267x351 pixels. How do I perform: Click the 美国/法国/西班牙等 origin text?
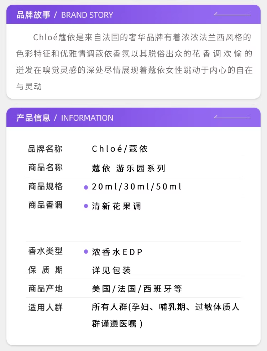(x=137, y=289)
